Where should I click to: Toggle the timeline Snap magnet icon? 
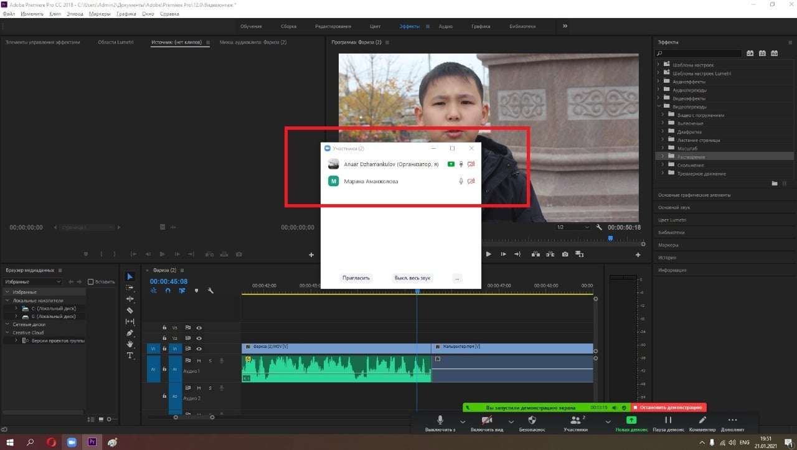pyautogui.click(x=167, y=291)
